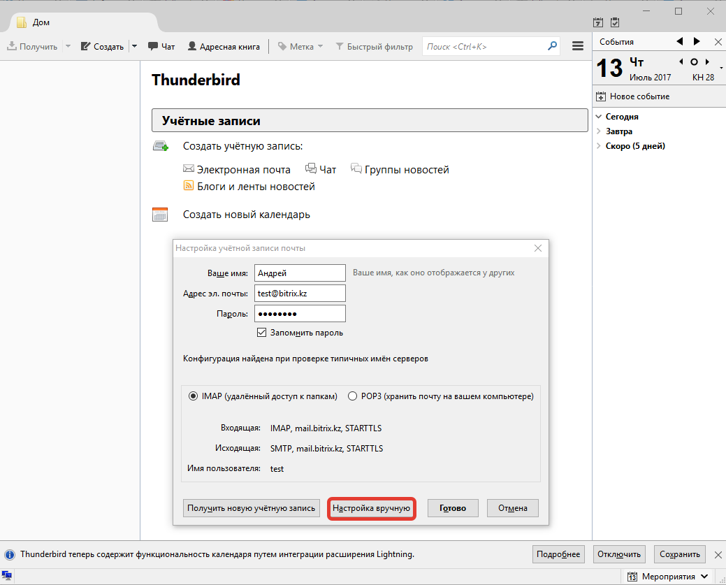The width and height of the screenshot is (726, 585).
Task: Click the Чат account creation link
Action: tap(321, 170)
